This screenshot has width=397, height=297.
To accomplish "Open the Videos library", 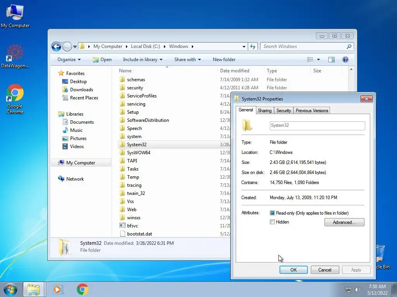I will coord(77,147).
